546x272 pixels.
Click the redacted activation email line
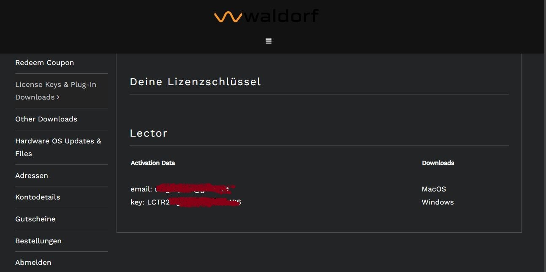[182, 189]
